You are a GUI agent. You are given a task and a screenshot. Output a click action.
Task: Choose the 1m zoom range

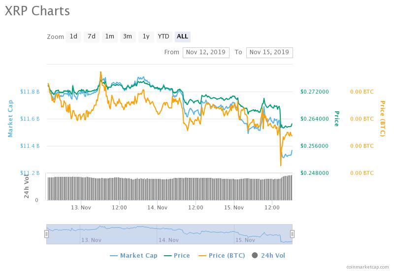(x=109, y=36)
